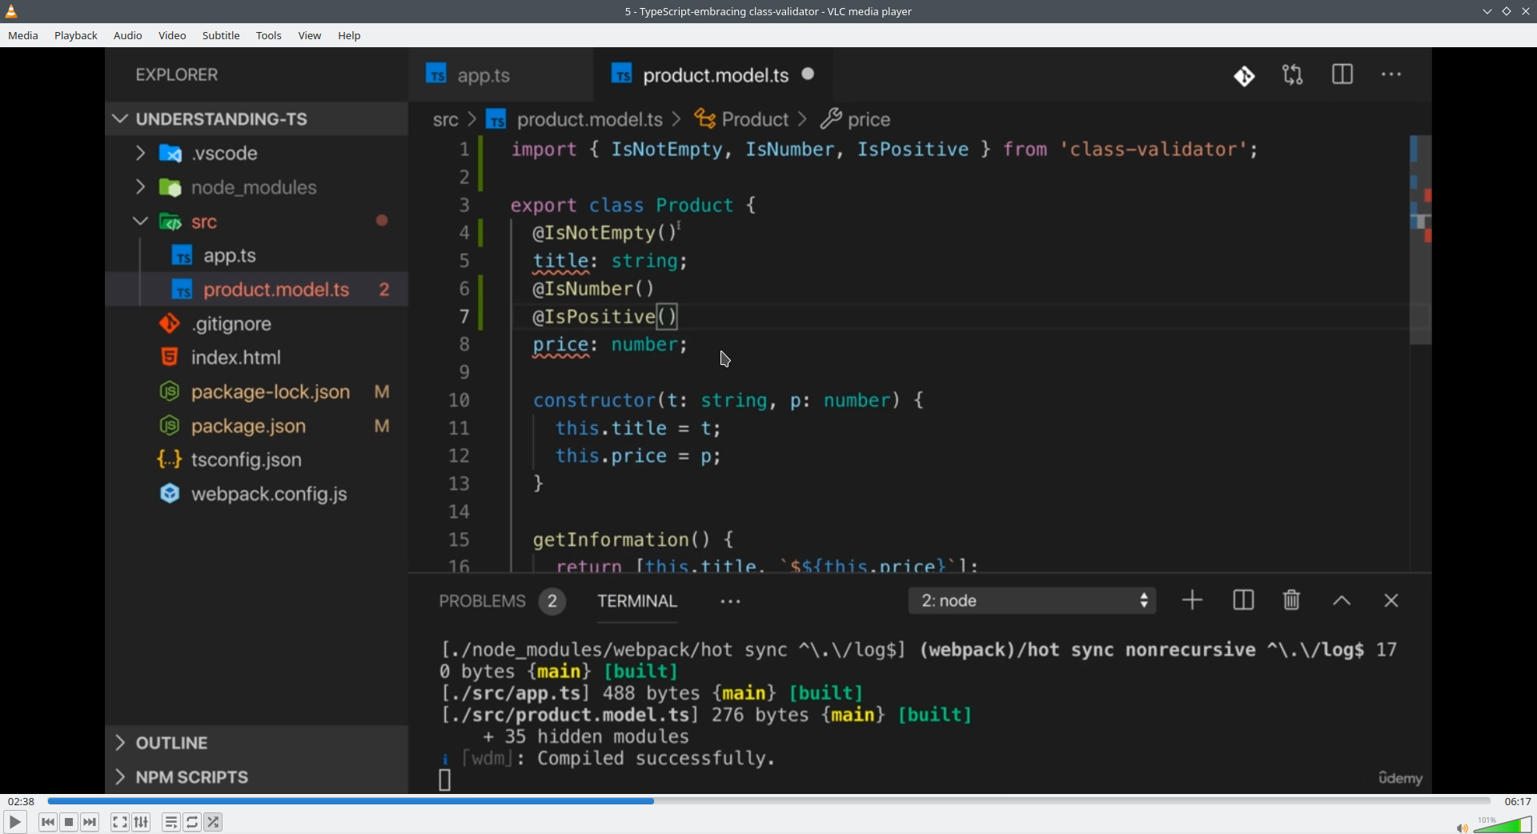Split the terminal pane
This screenshot has height=834, width=1537.
click(1243, 600)
